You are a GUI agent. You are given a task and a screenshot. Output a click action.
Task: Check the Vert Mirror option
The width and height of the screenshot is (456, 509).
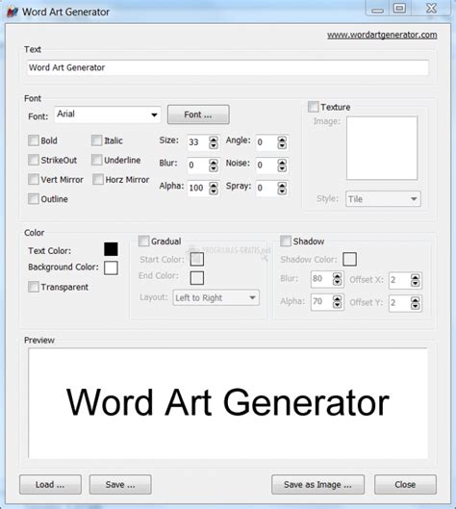pyautogui.click(x=34, y=179)
